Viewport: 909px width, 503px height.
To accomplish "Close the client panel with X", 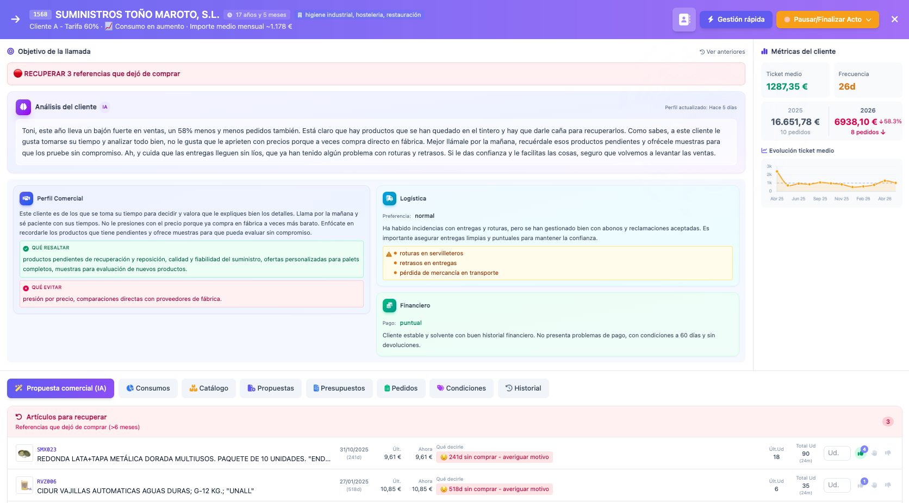I will (x=894, y=20).
